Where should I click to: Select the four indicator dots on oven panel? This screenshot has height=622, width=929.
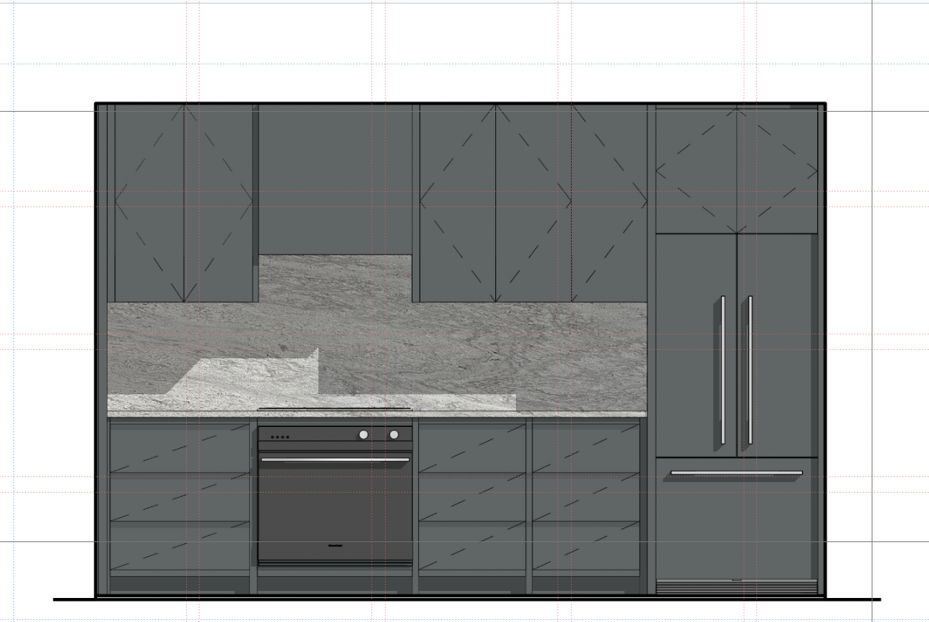tap(280, 437)
